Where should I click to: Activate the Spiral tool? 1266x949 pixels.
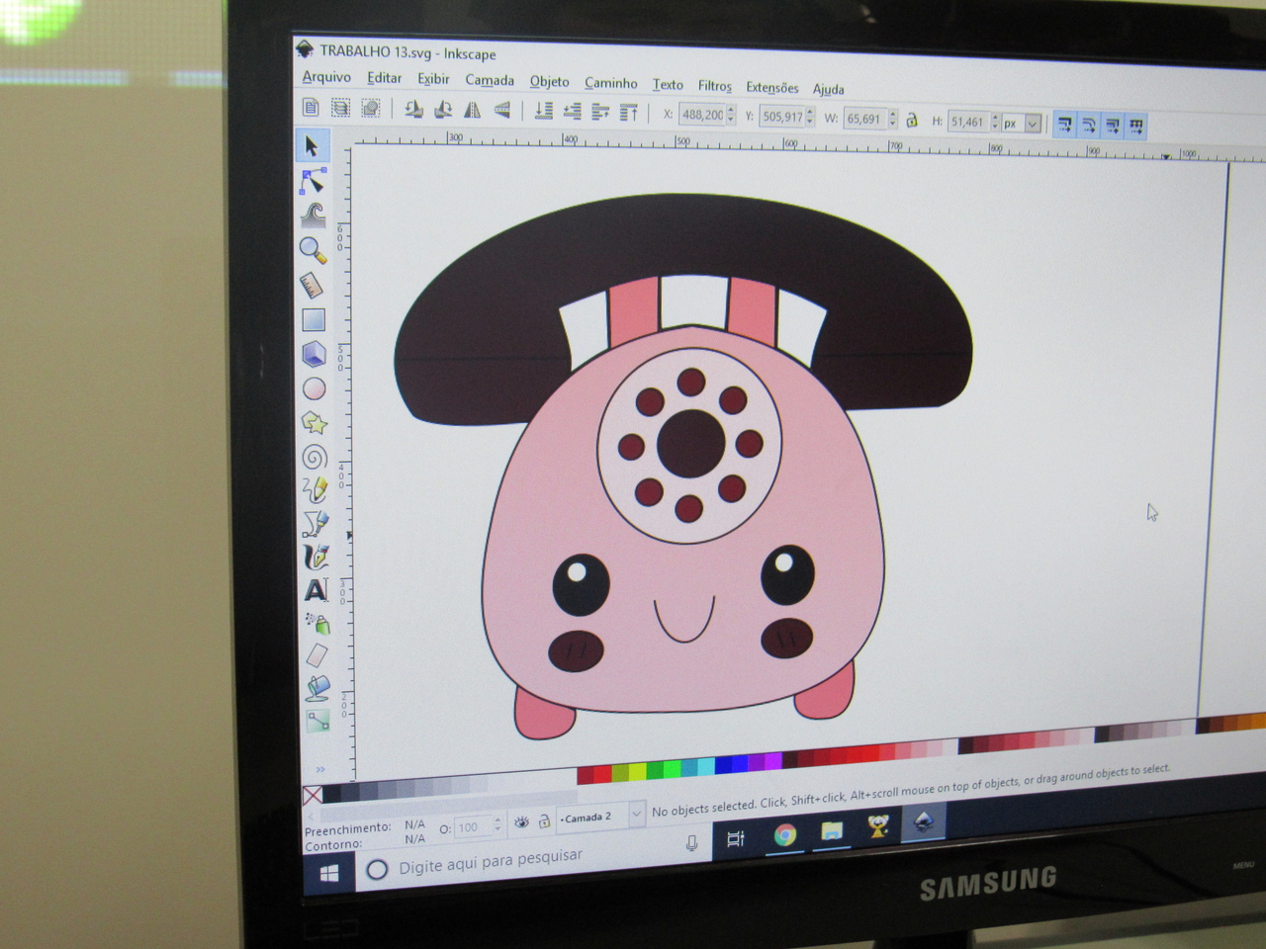click(x=315, y=457)
